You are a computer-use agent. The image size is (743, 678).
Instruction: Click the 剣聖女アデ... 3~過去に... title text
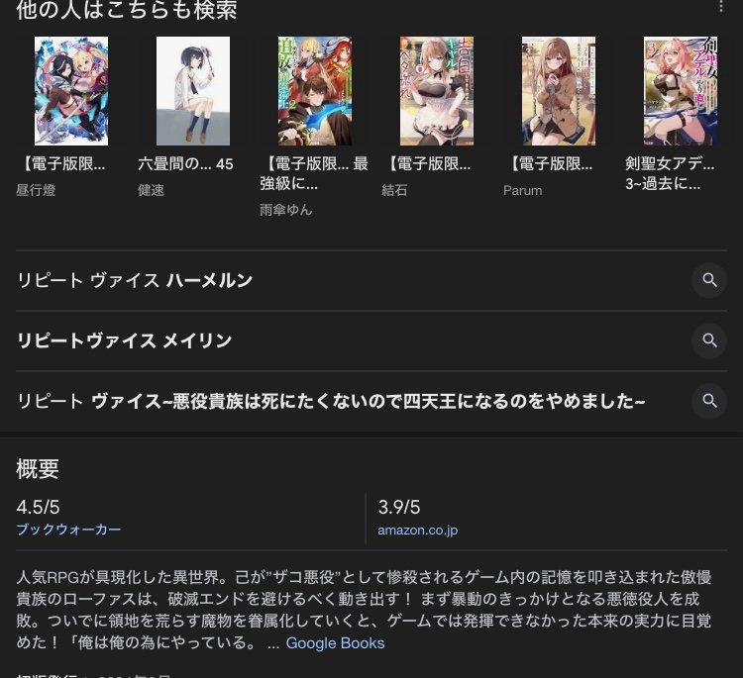click(x=670, y=174)
